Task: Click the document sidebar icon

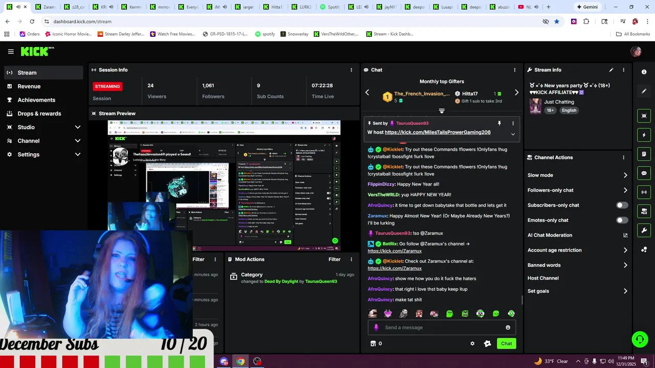Action: coord(644,154)
